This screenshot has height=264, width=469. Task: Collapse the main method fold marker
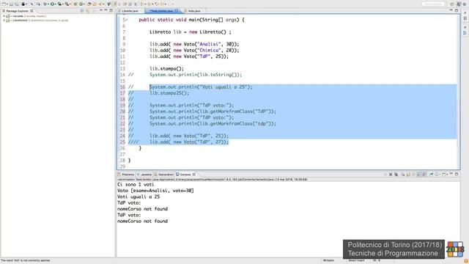coord(127,20)
